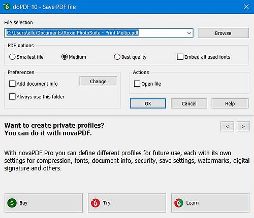Screen dimensions: 254x218
Task: Close the doPDF Save dialog
Action: pyautogui.click(x=246, y=7)
